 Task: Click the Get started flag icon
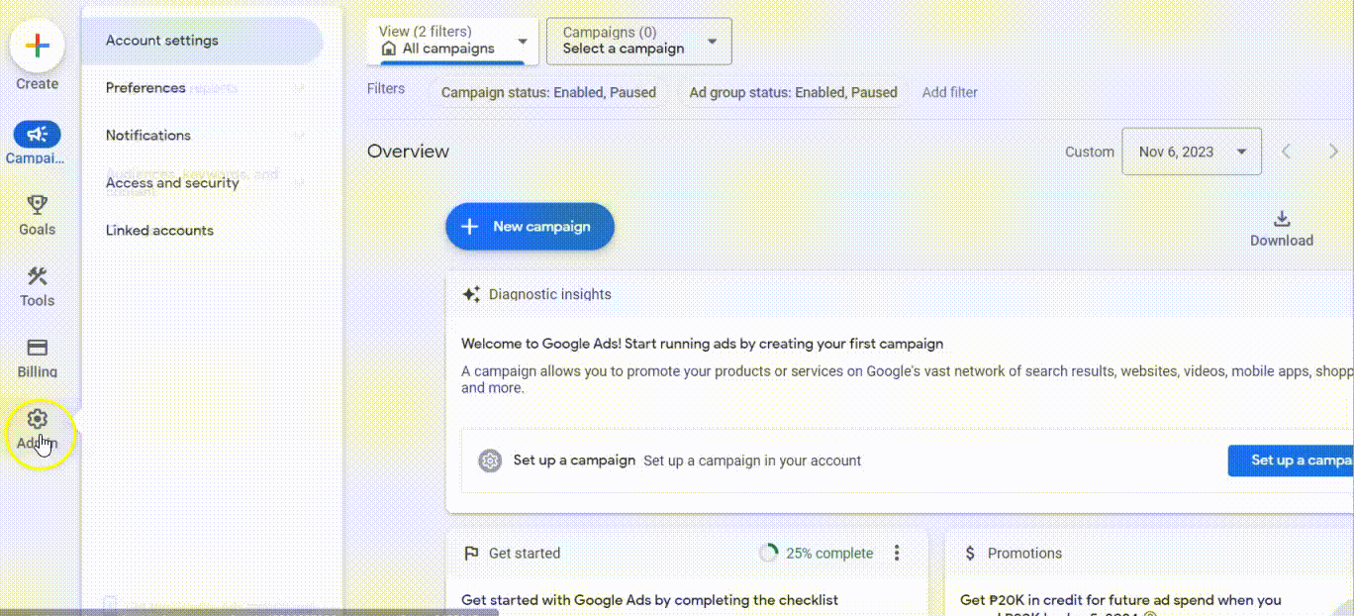471,554
